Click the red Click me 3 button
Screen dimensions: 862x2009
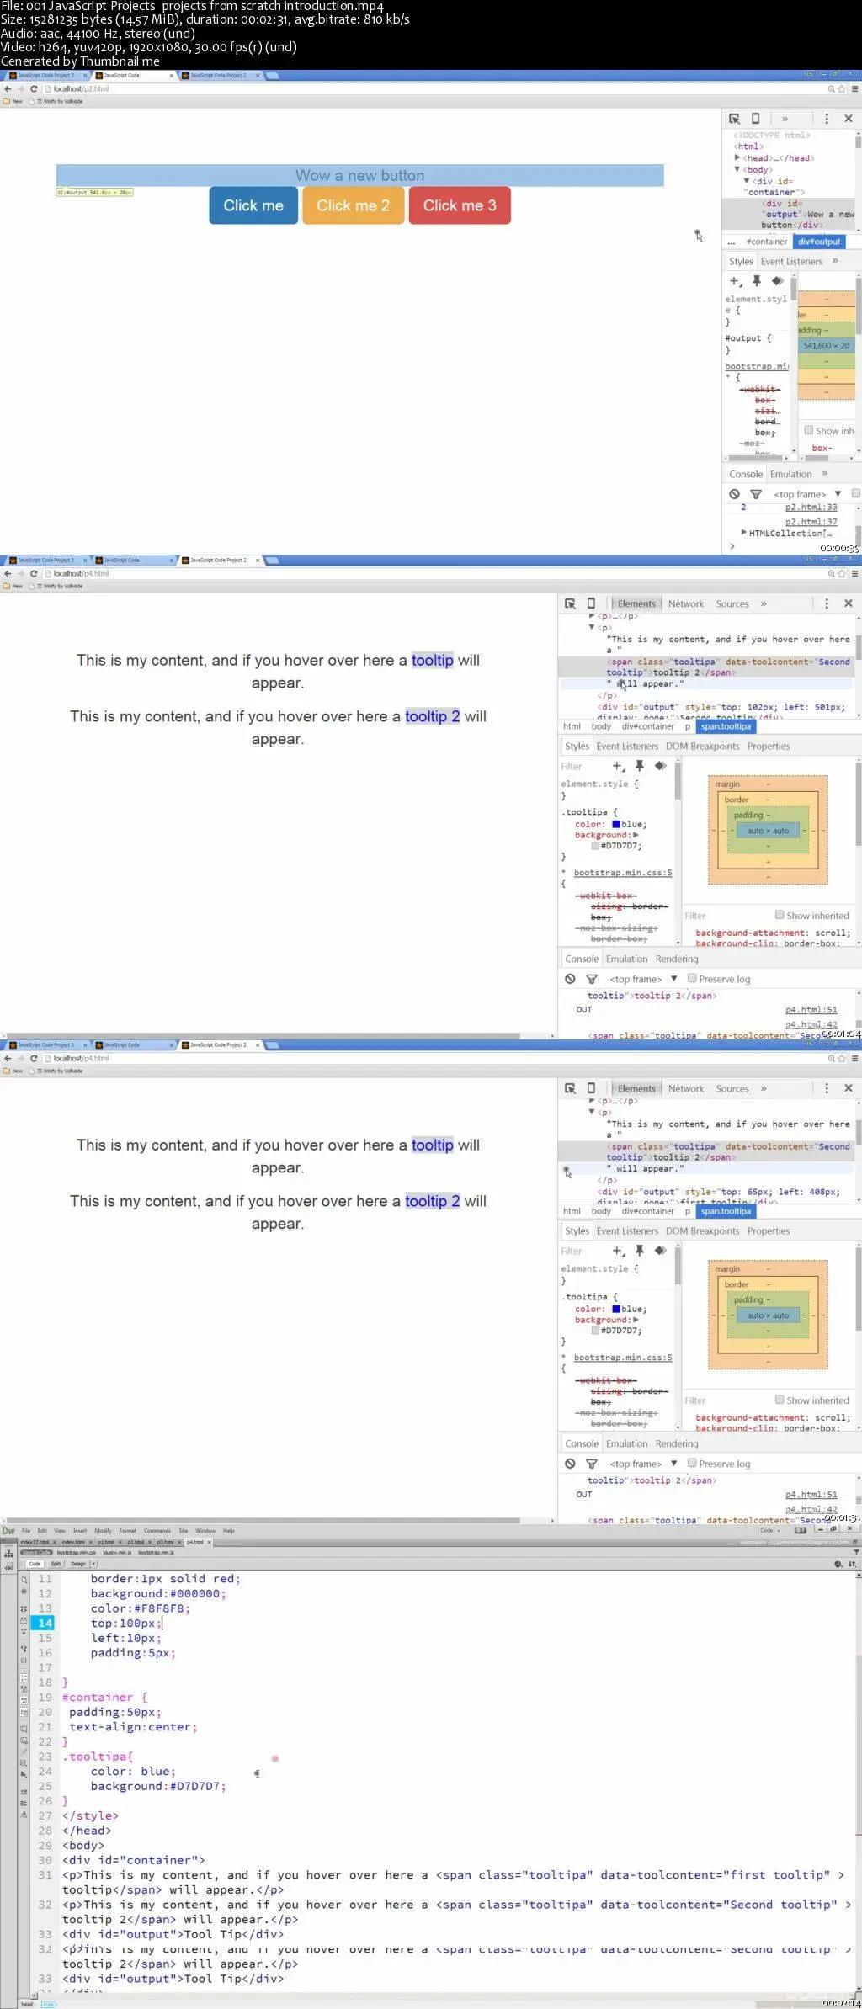click(460, 205)
